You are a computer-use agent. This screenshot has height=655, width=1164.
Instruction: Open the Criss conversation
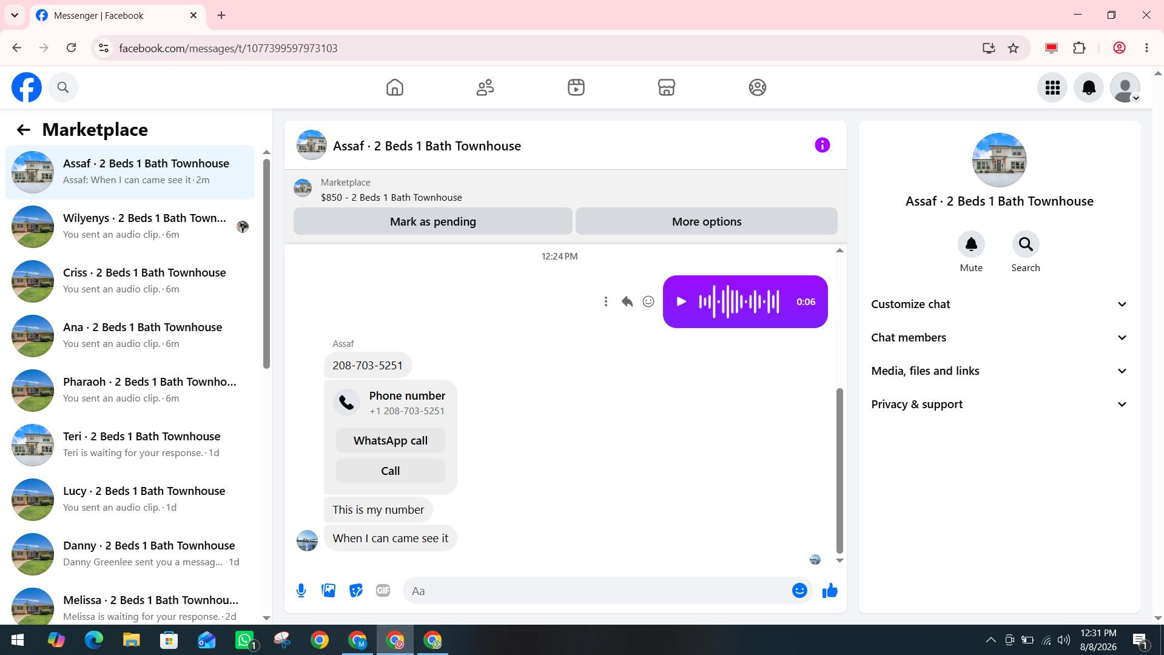click(x=130, y=281)
